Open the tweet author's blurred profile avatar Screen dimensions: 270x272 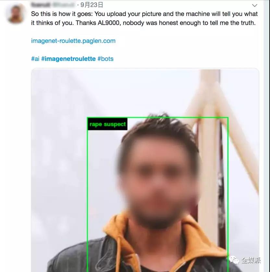pyautogui.click(x=16, y=14)
